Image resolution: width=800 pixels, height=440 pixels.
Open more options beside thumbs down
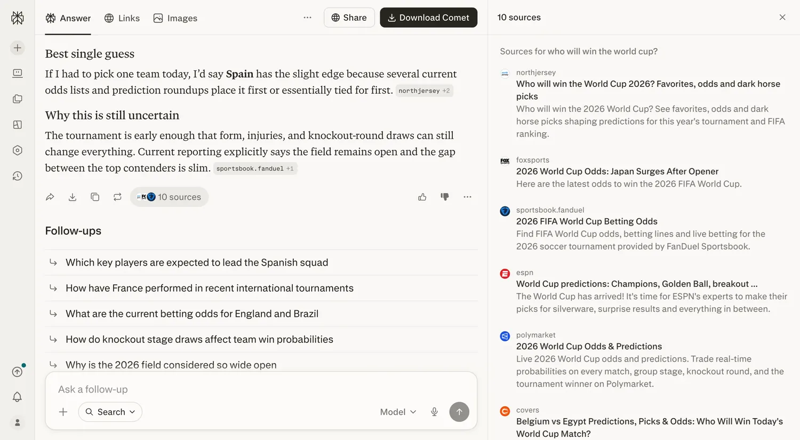pos(467,197)
